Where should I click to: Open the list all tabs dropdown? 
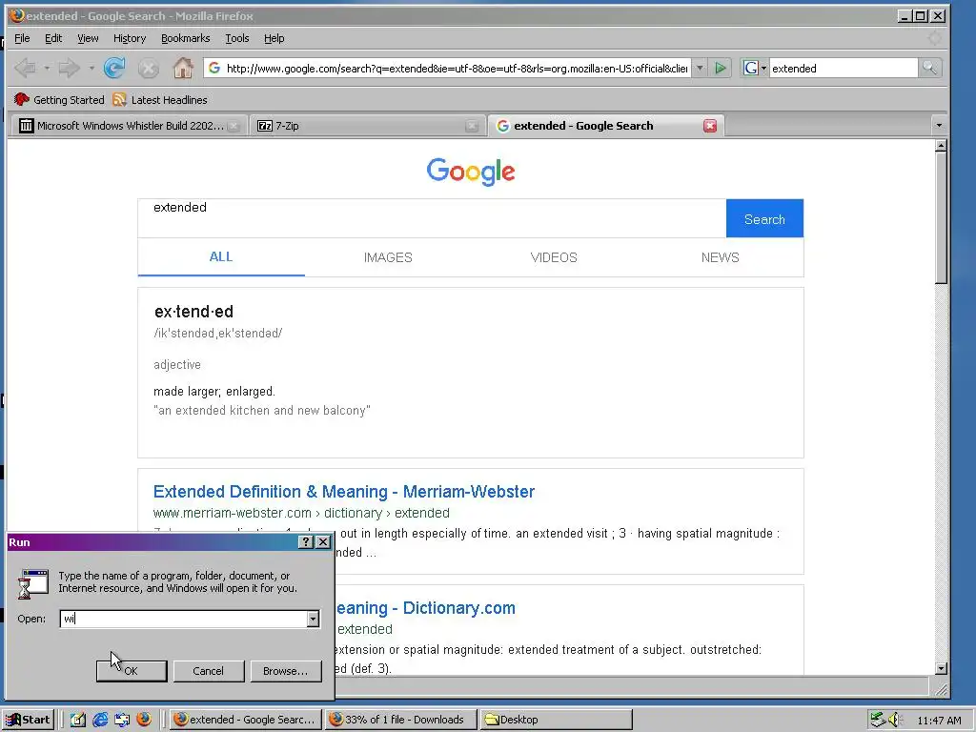[x=939, y=126]
